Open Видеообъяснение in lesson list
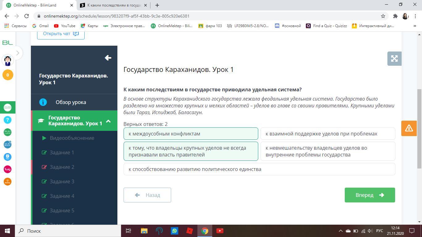422x237 pixels. (74, 138)
